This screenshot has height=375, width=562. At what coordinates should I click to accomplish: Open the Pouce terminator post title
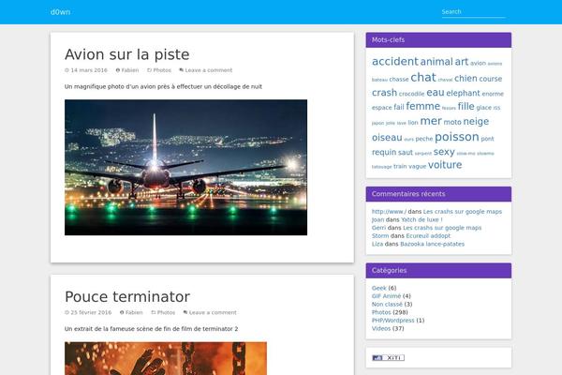tap(127, 297)
